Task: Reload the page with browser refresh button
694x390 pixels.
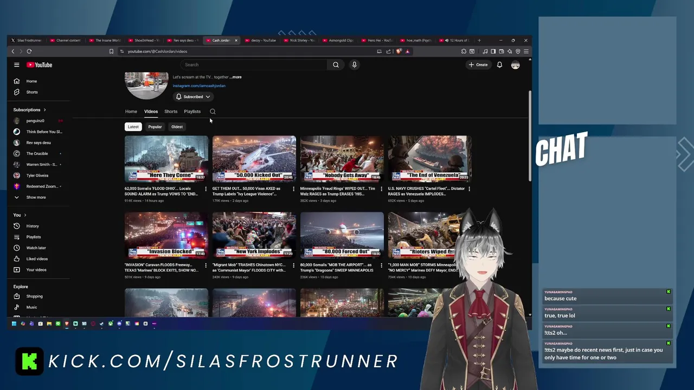Action: (29, 51)
